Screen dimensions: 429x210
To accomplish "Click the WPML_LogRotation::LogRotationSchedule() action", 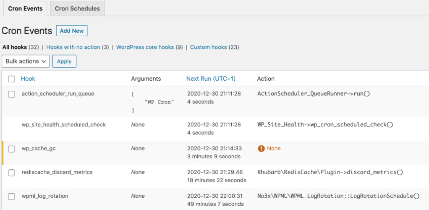I will point(338,196).
